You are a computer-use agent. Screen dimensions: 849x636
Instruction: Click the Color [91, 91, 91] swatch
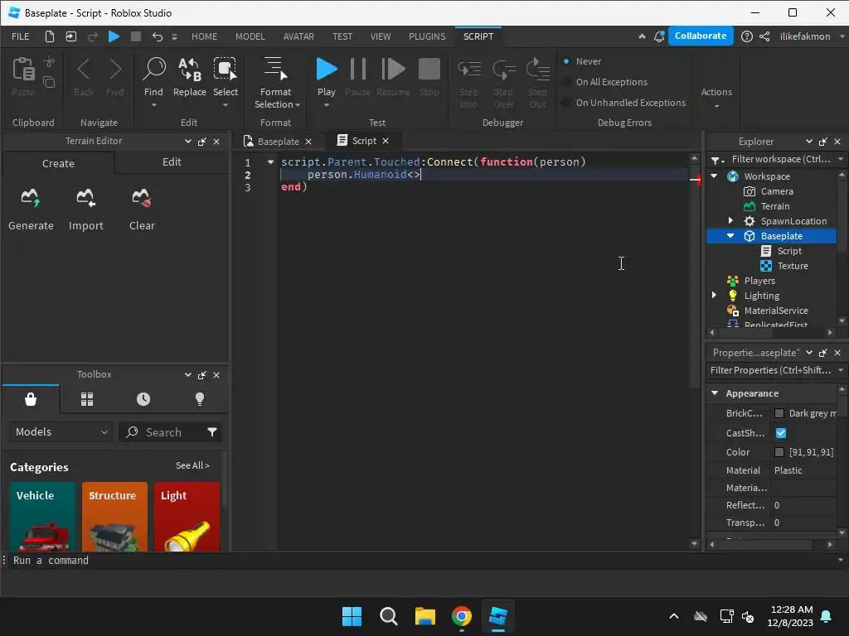pyautogui.click(x=779, y=452)
